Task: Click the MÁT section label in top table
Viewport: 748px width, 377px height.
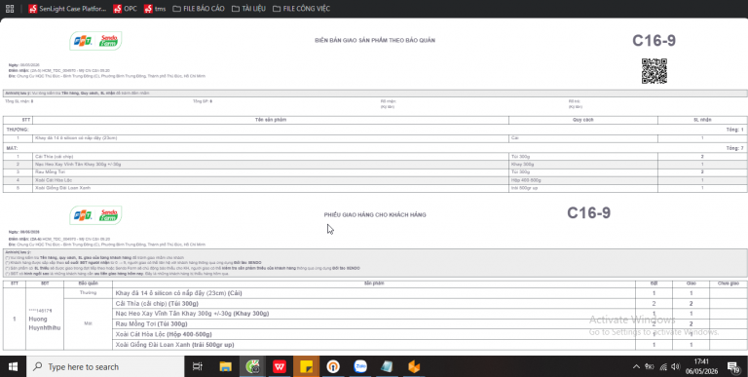Action: coord(12,148)
